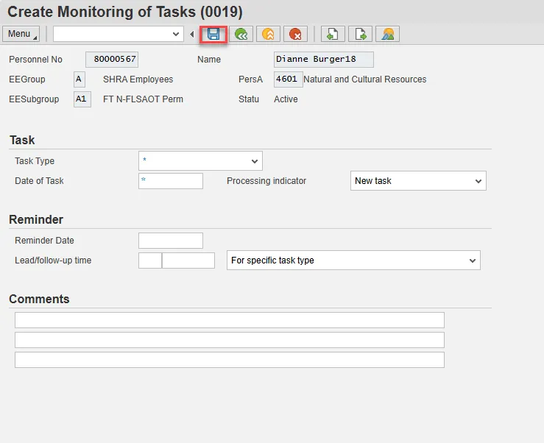This screenshot has width=544, height=443.
Task: Click the Lead/follow-up time number field
Action: (x=149, y=261)
